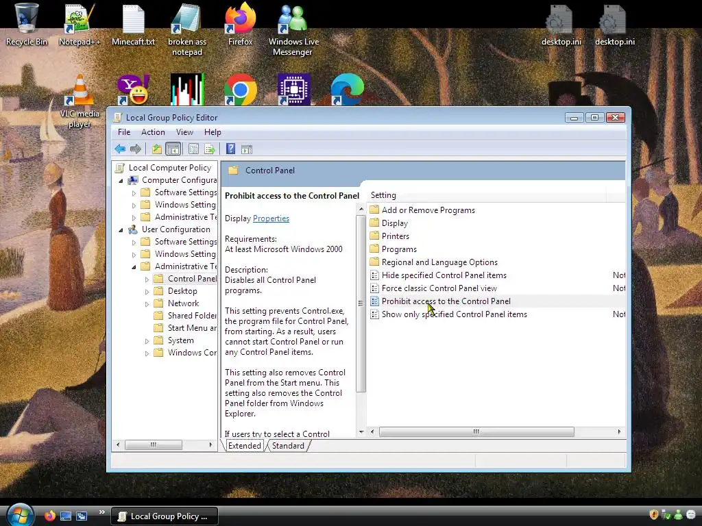Select the Notepad++ desktop shortcut

(x=80, y=25)
